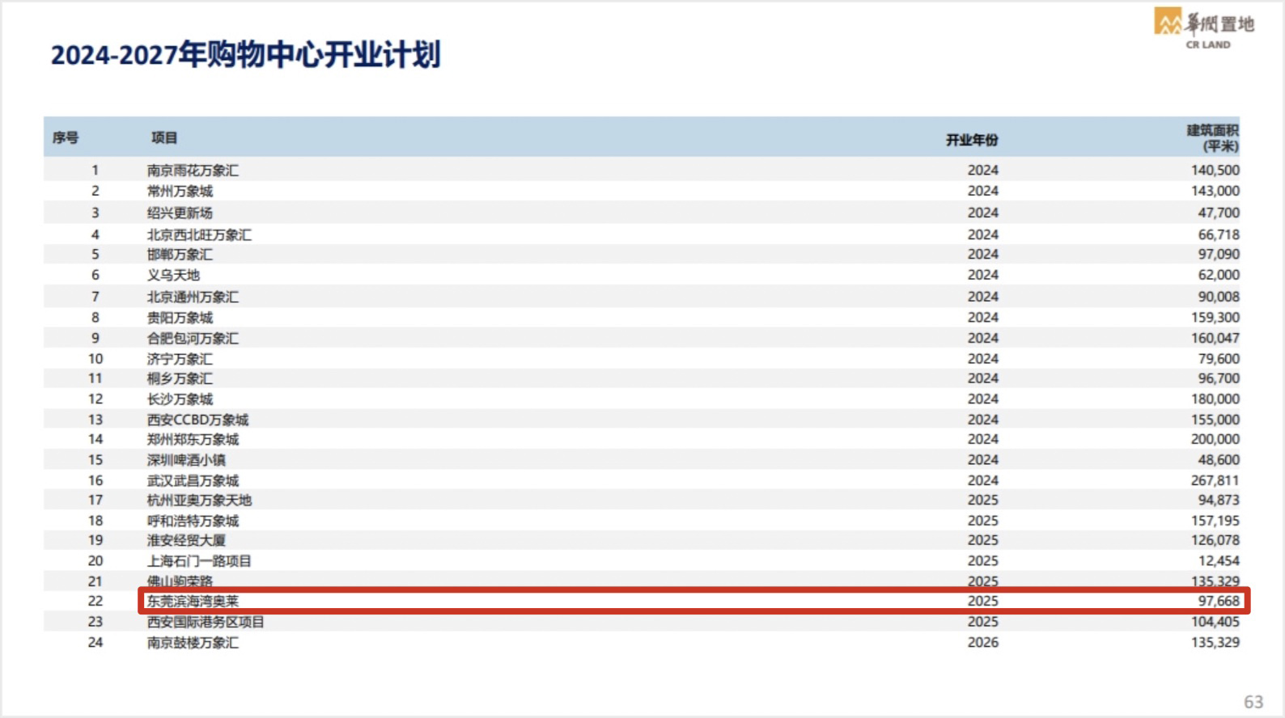Click area value 79,600
Screen dimensions: 1285x718
coord(1219,359)
